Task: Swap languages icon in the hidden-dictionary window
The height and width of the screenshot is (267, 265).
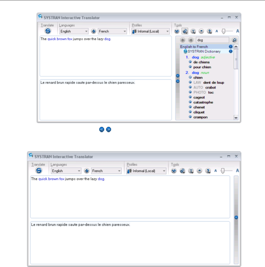Action: (87, 171)
